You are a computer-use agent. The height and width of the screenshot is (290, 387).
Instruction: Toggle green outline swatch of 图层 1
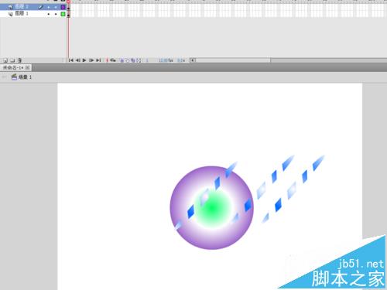(x=63, y=14)
